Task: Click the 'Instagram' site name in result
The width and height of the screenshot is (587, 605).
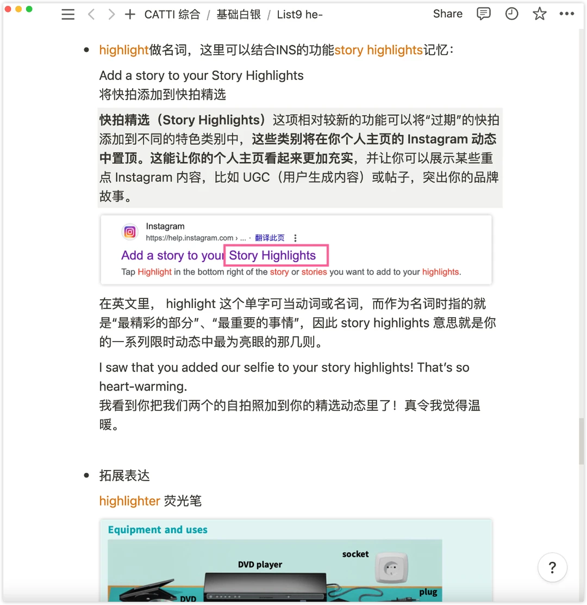Action: (x=165, y=226)
